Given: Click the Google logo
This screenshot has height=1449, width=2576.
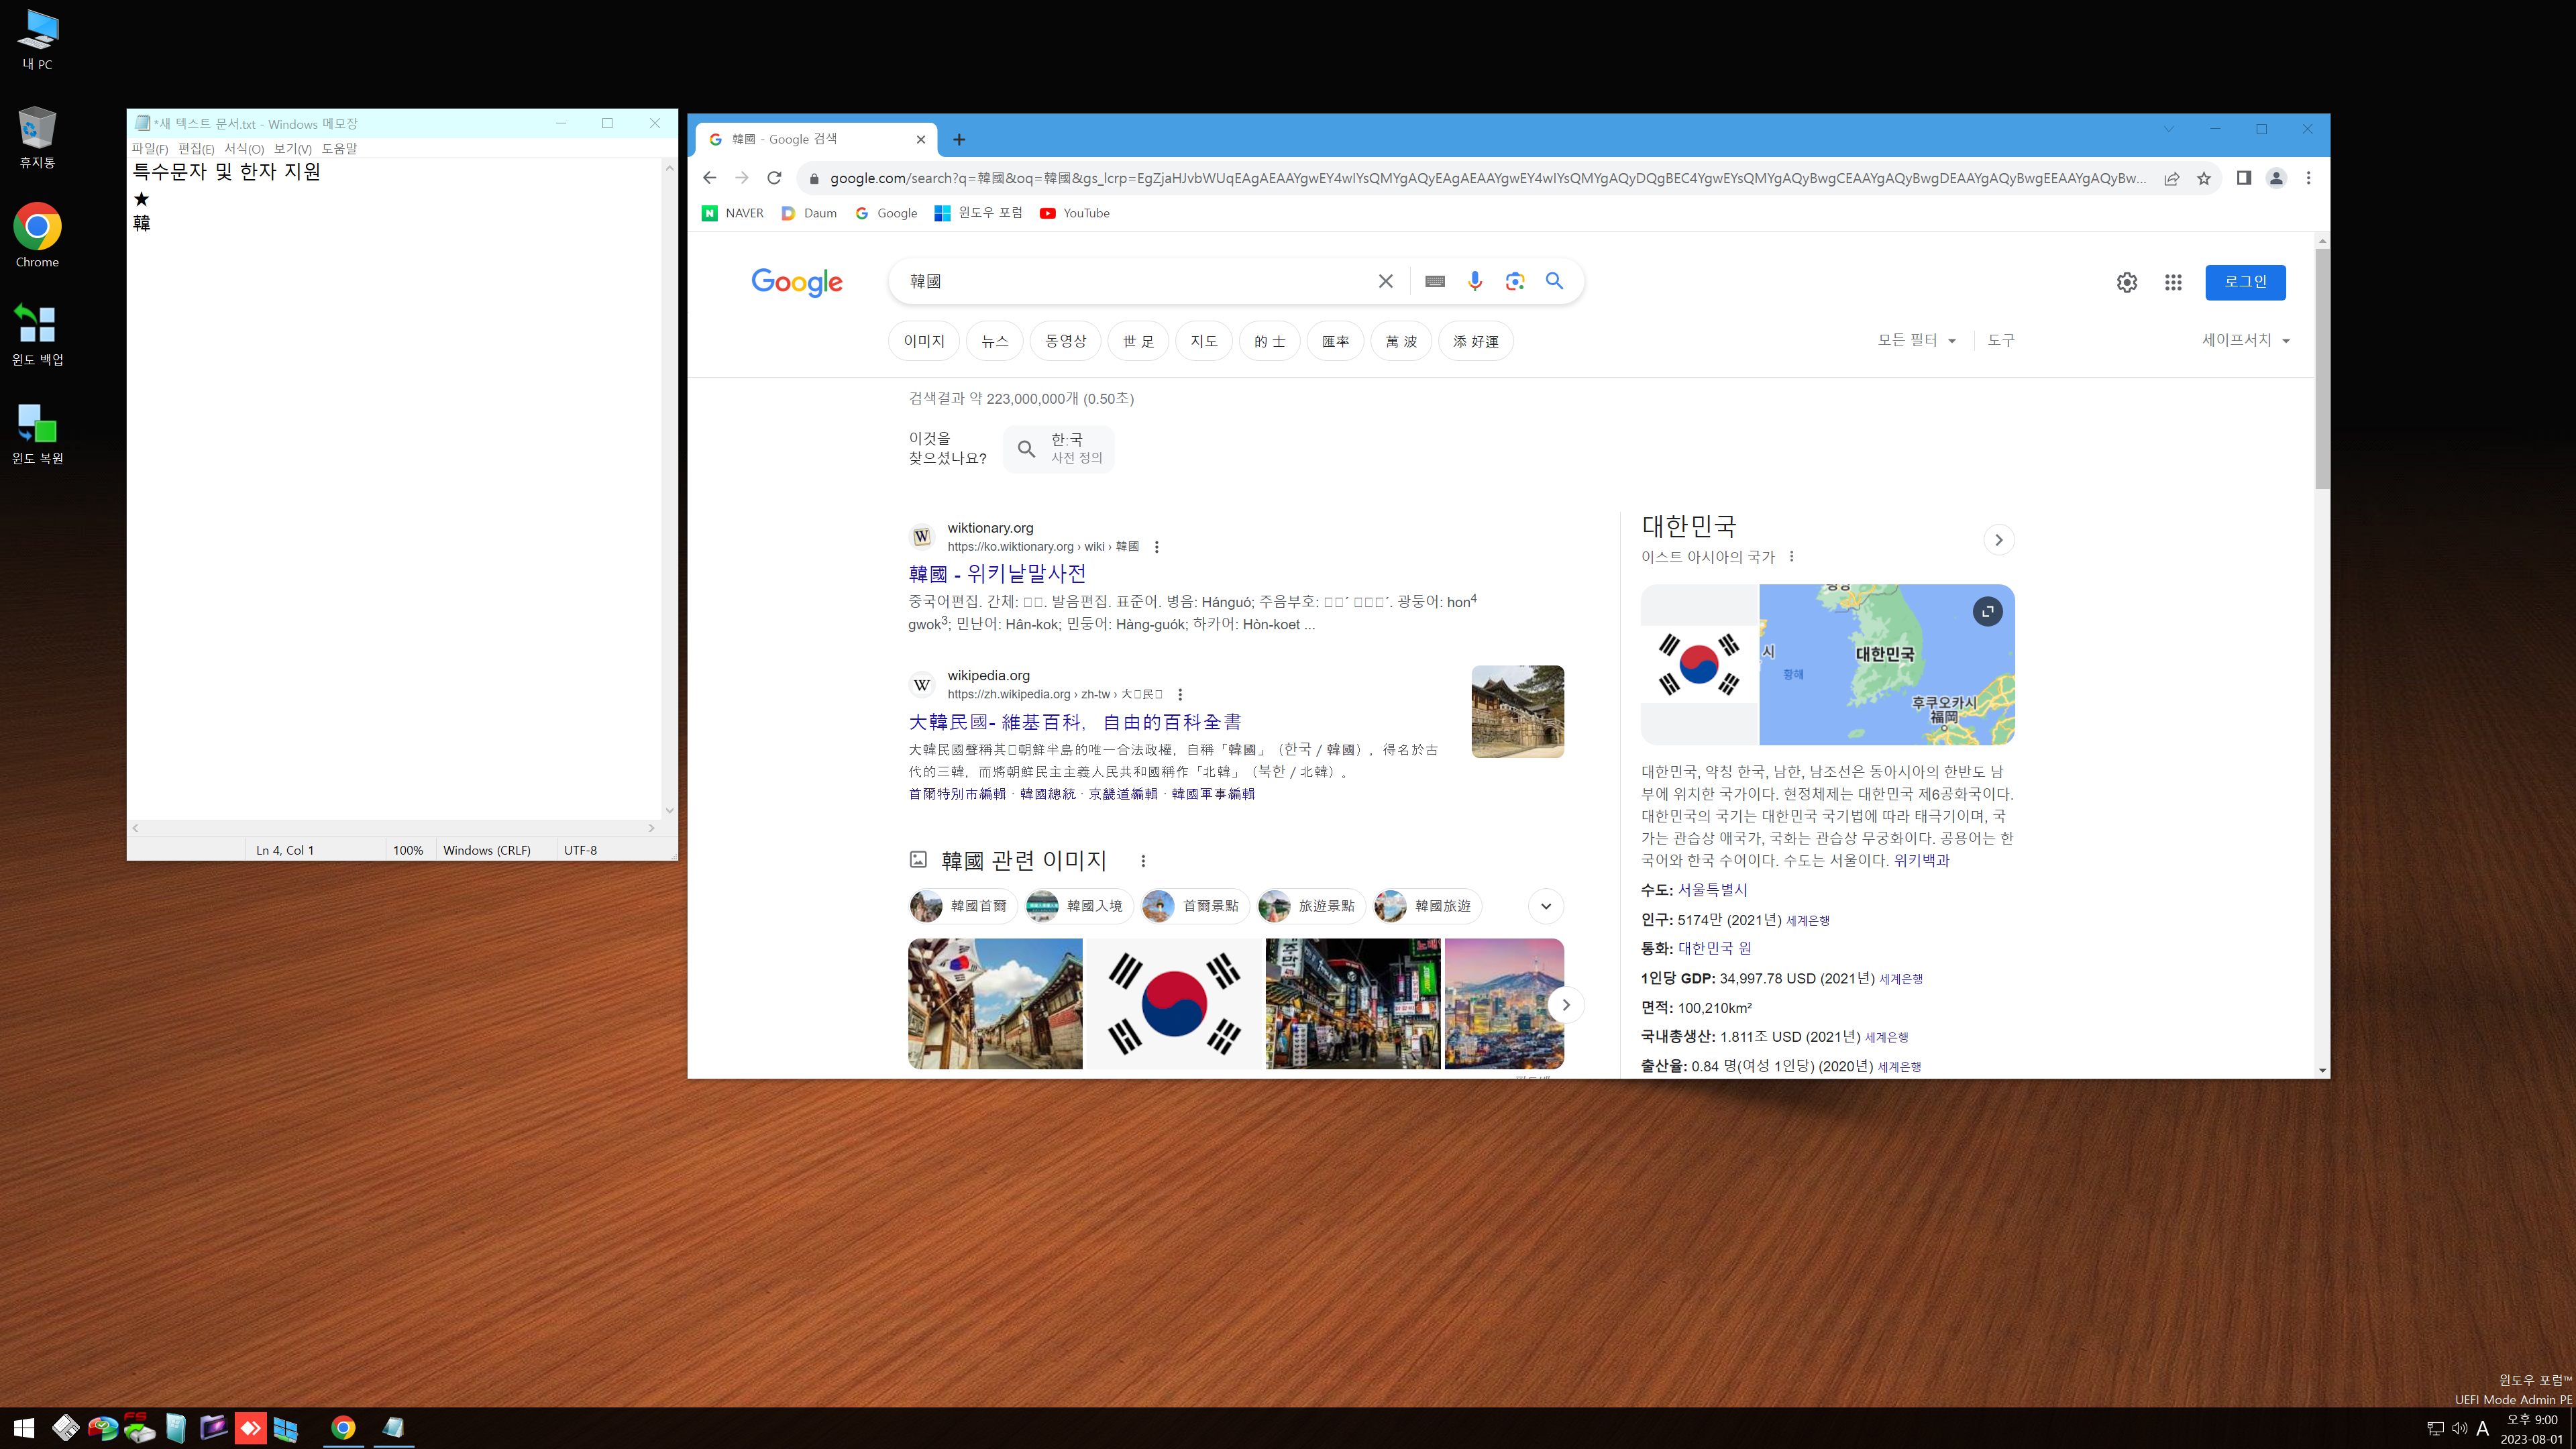Looking at the screenshot, I should pyautogui.click(x=797, y=282).
